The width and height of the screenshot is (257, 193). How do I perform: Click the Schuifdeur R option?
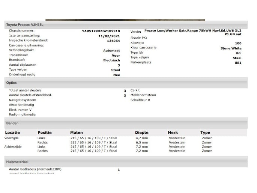click(x=140, y=100)
